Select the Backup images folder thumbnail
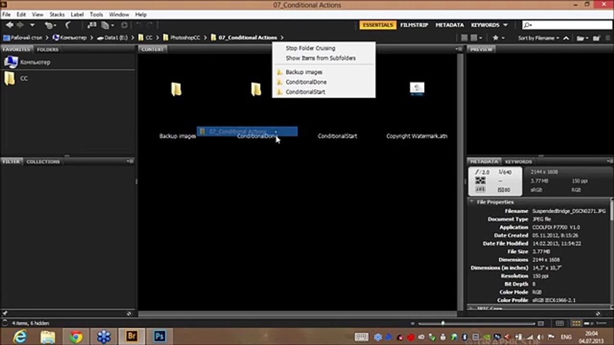The height and width of the screenshot is (345, 614). coord(176,89)
